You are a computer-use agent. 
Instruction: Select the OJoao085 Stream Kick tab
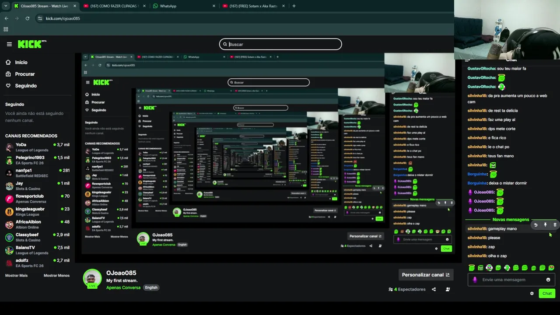[45, 6]
